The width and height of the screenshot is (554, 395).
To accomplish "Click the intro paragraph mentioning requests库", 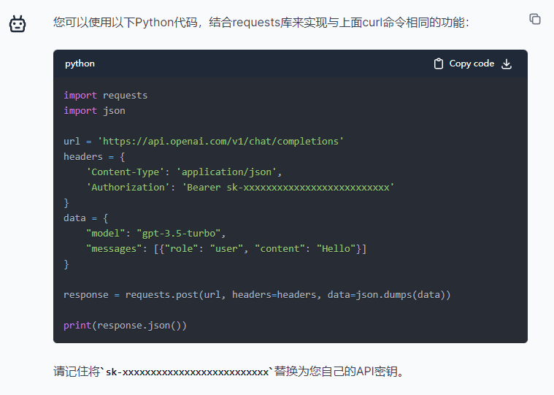I will click(261, 23).
